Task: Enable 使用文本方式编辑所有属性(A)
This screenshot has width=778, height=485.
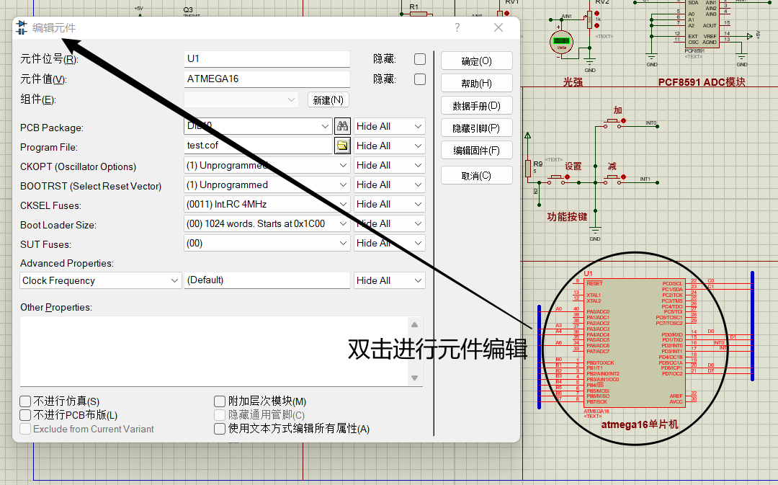Action: [x=219, y=428]
